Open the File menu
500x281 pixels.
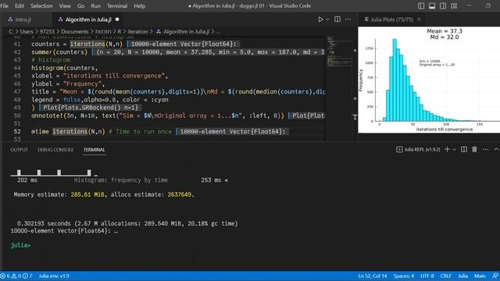click(x=5, y=5)
